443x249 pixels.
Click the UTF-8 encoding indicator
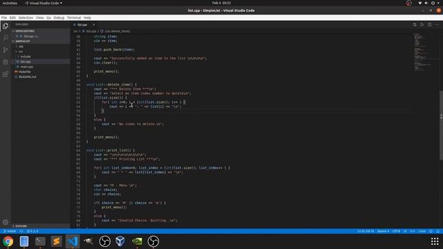[396, 231]
